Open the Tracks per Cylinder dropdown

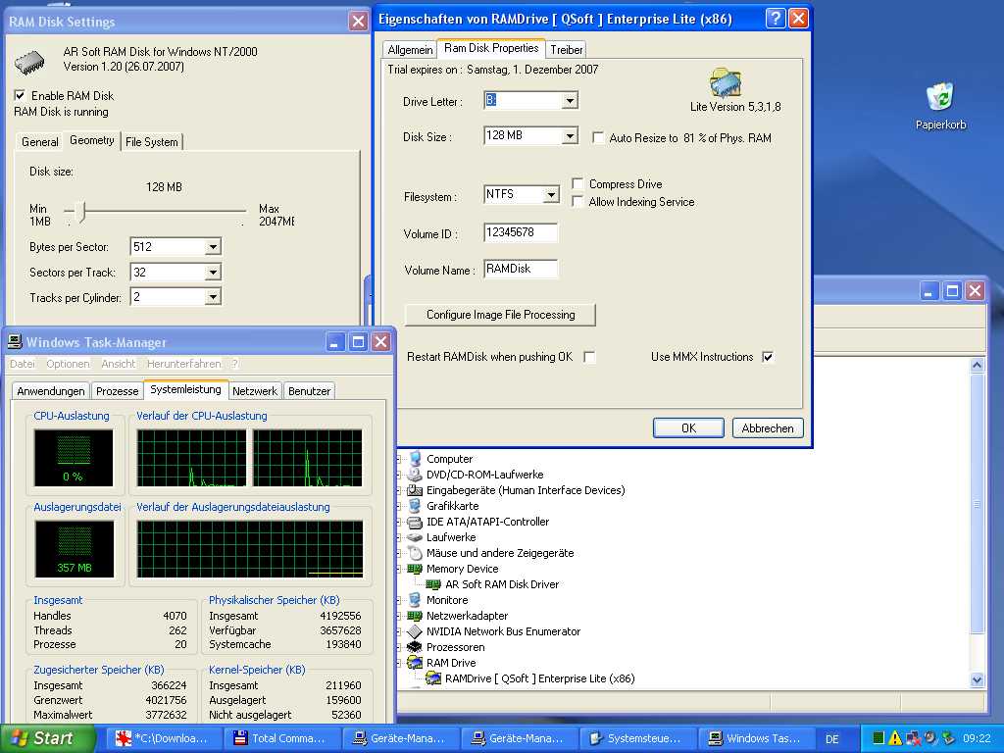click(x=213, y=296)
